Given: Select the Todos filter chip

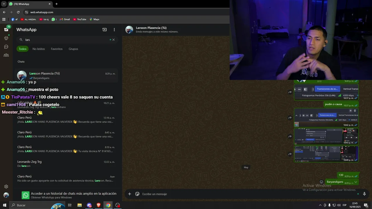Looking at the screenshot, I should point(23,49).
